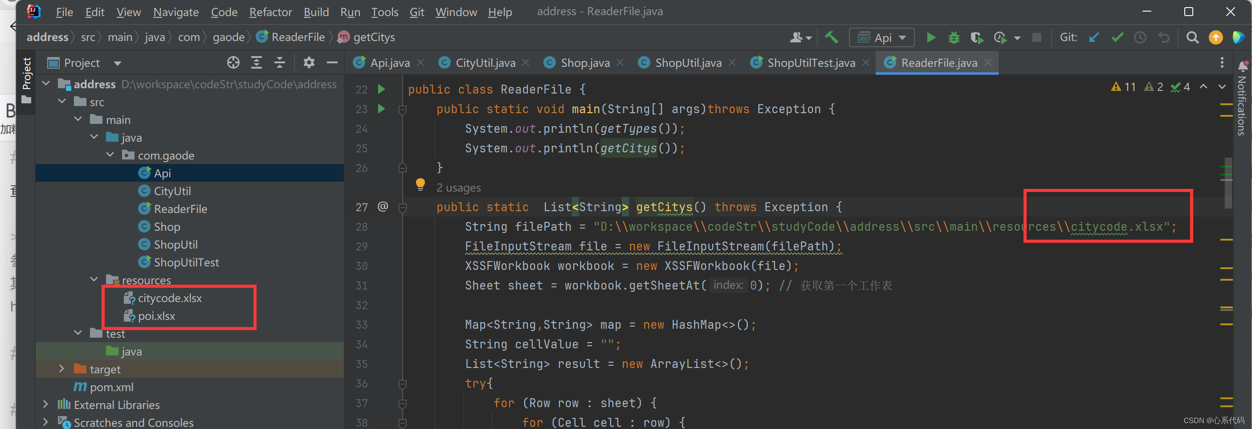
Task: Open the Project view selector dropdown
Action: pos(117,63)
